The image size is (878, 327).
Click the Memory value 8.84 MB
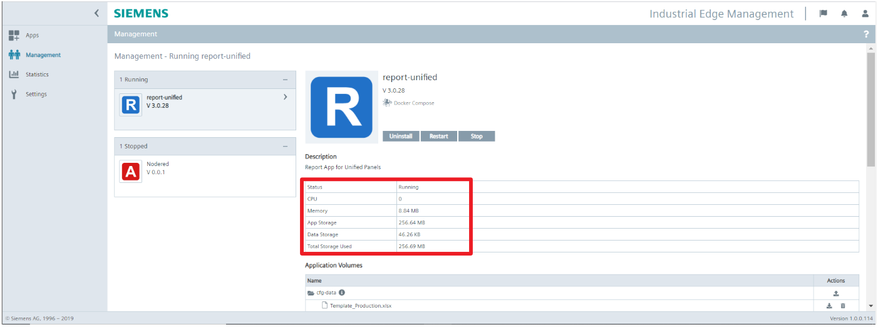[408, 210]
